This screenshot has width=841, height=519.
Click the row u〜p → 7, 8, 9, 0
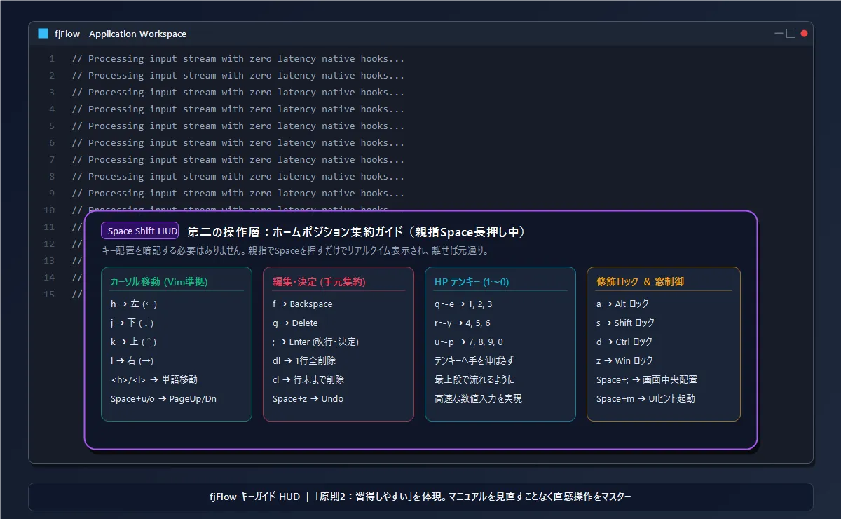469,342
